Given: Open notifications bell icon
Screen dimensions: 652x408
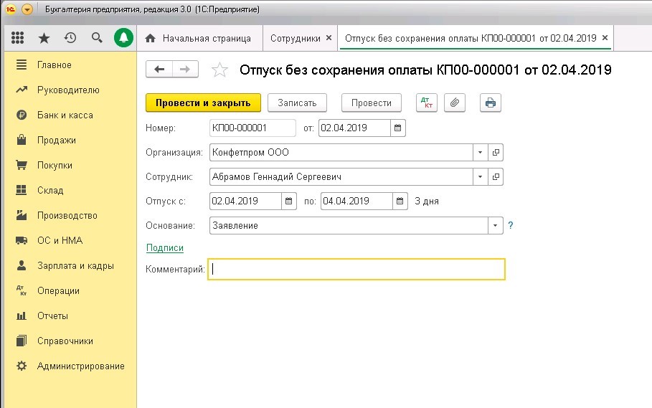Looking at the screenshot, I should (123, 38).
